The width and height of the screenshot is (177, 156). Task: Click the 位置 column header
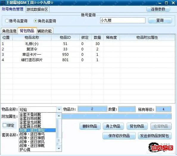pyautogui.click(x=7, y=38)
